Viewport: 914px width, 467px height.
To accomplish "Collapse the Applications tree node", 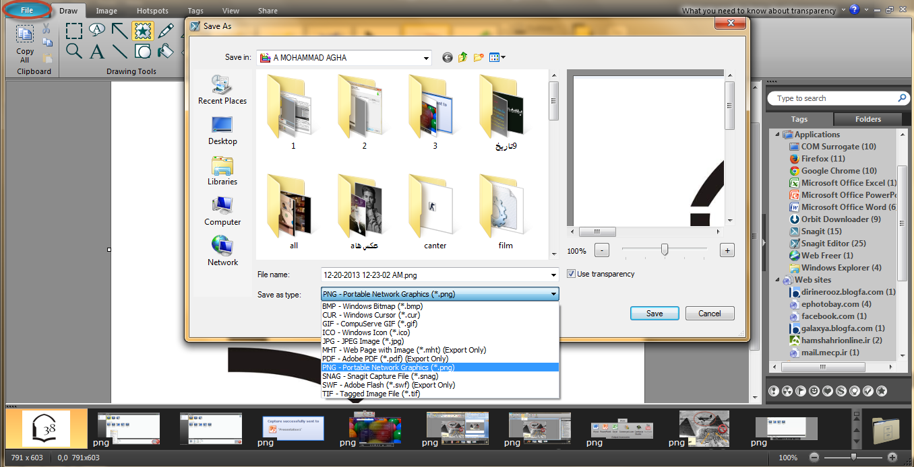I will 777,135.
